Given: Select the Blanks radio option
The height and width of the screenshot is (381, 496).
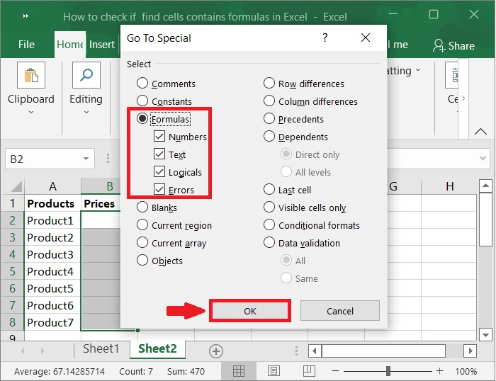Looking at the screenshot, I should pos(142,207).
